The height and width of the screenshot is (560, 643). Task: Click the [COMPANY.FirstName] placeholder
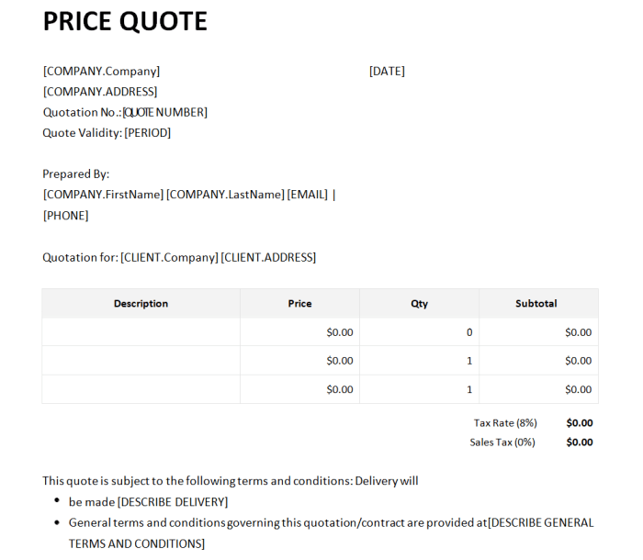tap(103, 195)
